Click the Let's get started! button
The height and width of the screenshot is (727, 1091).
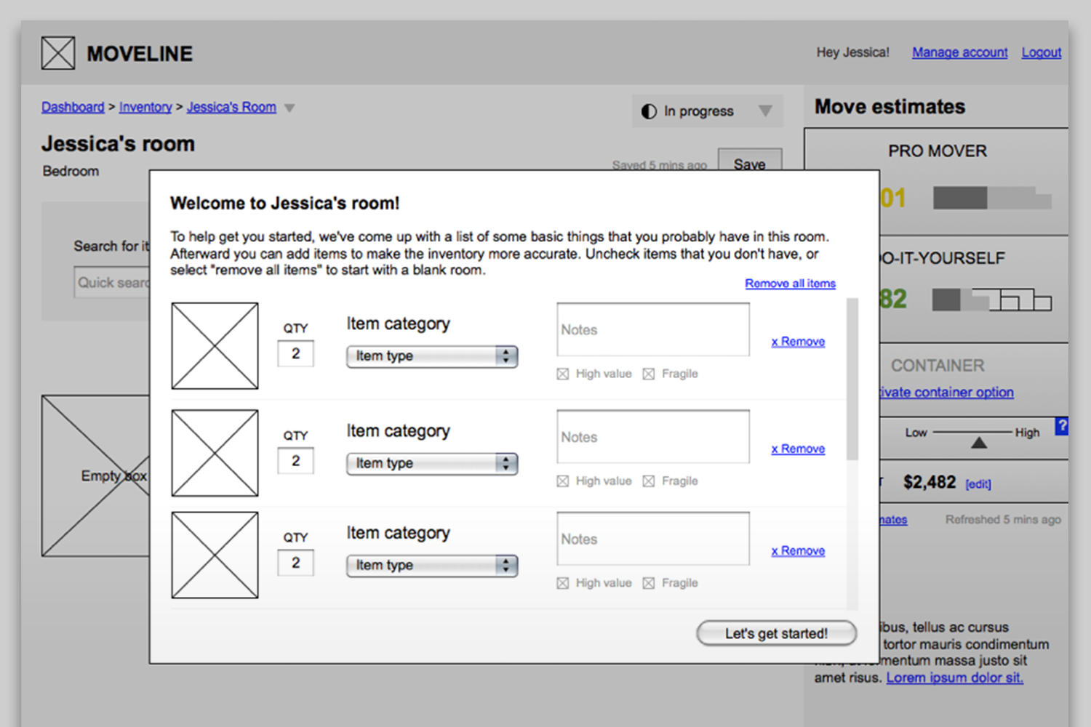pyautogui.click(x=776, y=633)
